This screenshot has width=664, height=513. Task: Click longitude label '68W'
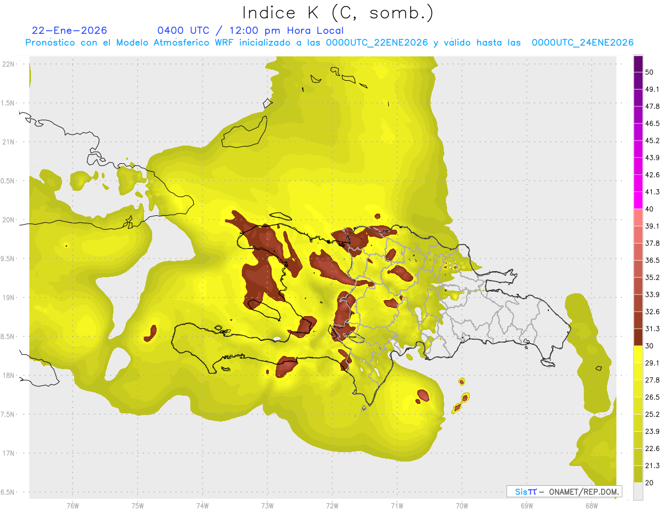tap(592, 506)
